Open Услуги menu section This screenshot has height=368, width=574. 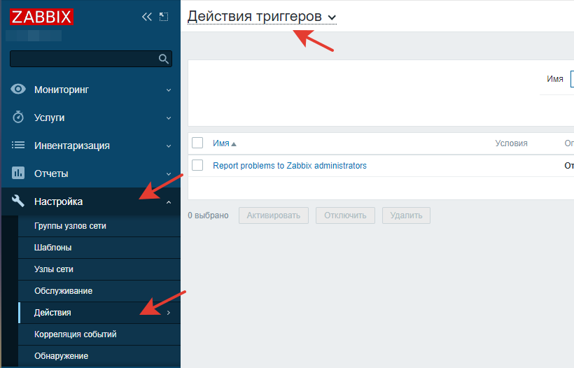pyautogui.click(x=91, y=118)
